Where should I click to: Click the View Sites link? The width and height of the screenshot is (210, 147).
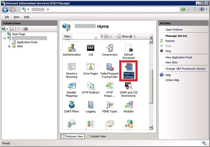point(171,63)
